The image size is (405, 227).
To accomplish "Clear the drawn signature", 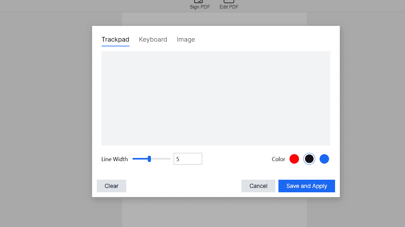I will pyautogui.click(x=111, y=186).
